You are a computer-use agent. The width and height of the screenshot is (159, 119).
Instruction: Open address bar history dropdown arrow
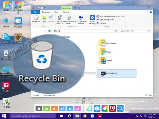tap(114, 31)
